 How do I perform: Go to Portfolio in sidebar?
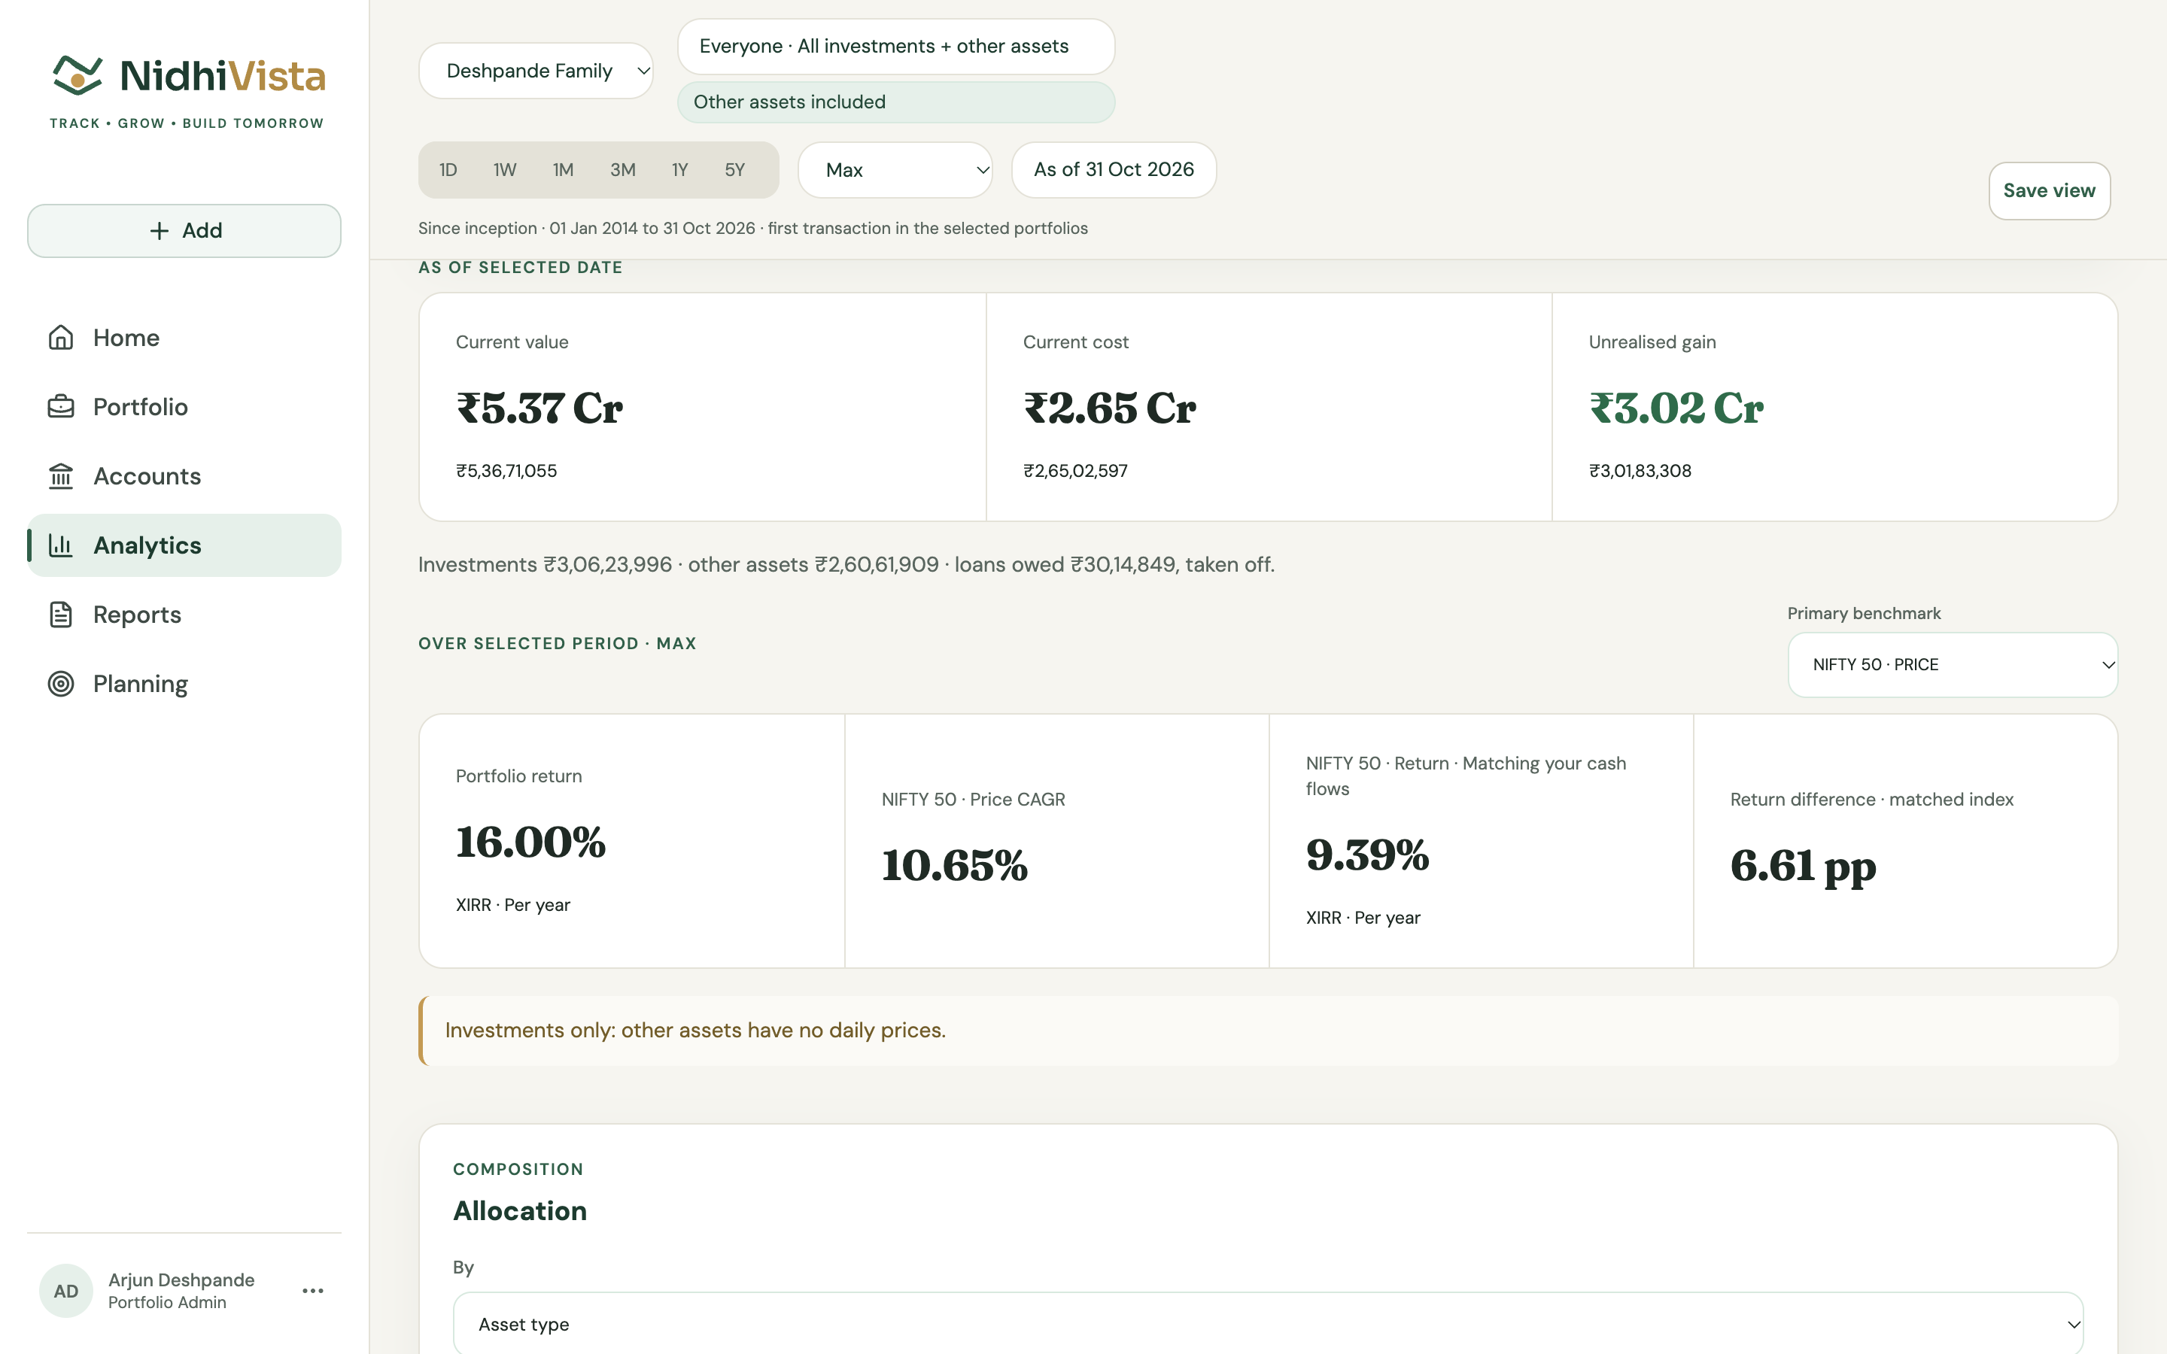(x=184, y=406)
